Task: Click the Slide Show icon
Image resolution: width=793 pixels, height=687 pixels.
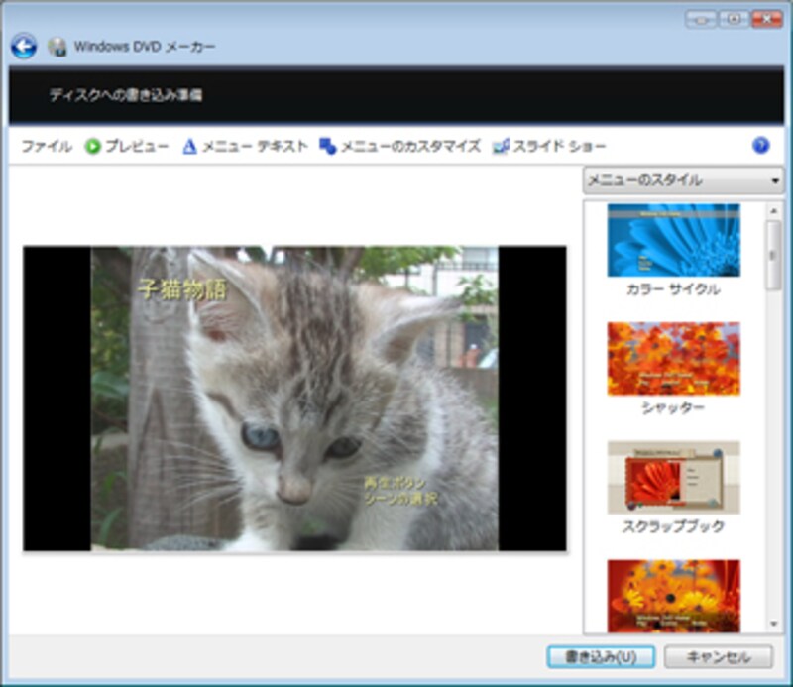Action: coord(501,146)
